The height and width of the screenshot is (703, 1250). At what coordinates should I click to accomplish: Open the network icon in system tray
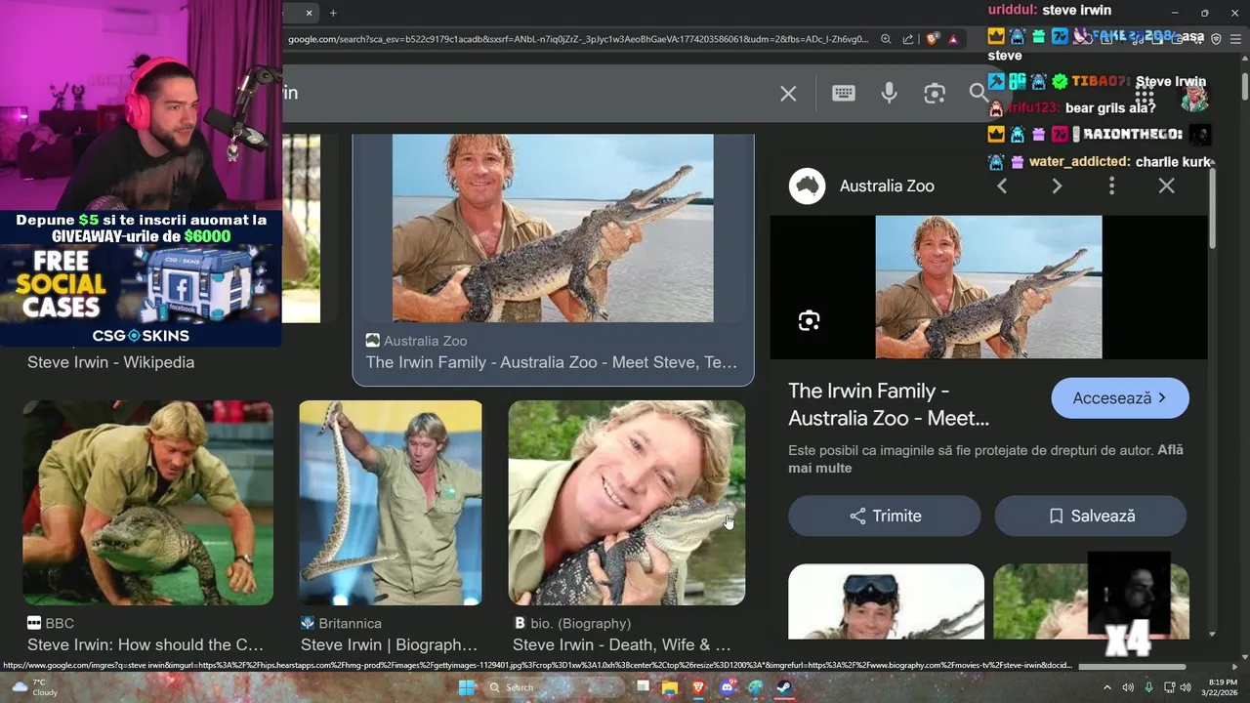[x=1168, y=687]
